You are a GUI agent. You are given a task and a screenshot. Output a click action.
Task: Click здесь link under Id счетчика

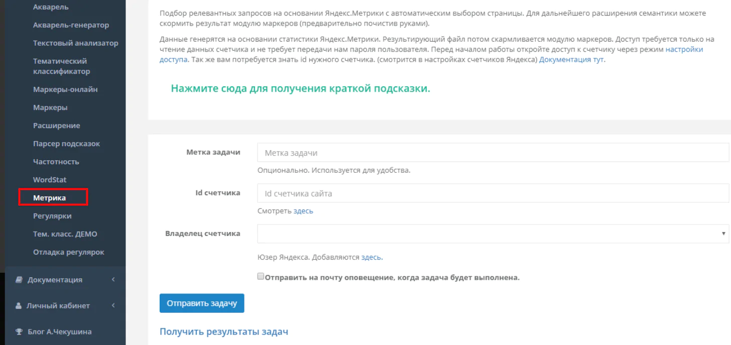point(303,211)
